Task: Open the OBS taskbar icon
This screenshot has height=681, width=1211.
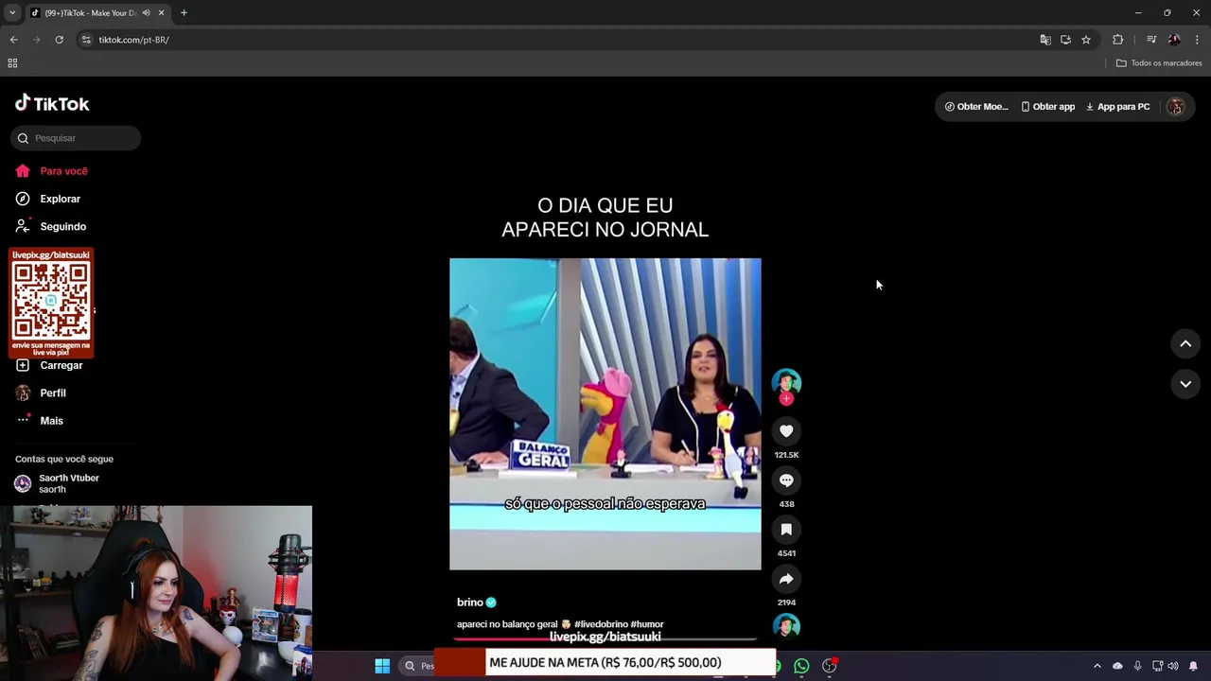Action: click(829, 666)
